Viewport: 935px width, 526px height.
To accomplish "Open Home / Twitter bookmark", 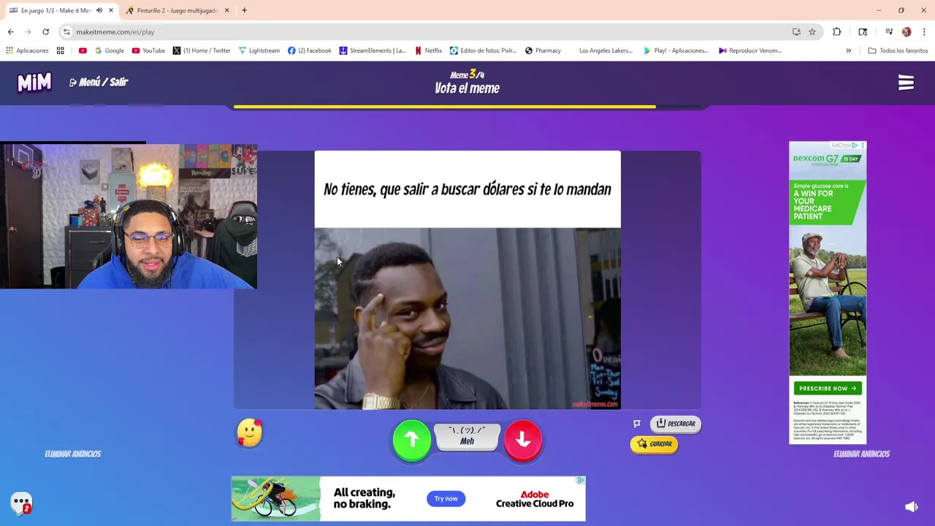I will point(202,50).
